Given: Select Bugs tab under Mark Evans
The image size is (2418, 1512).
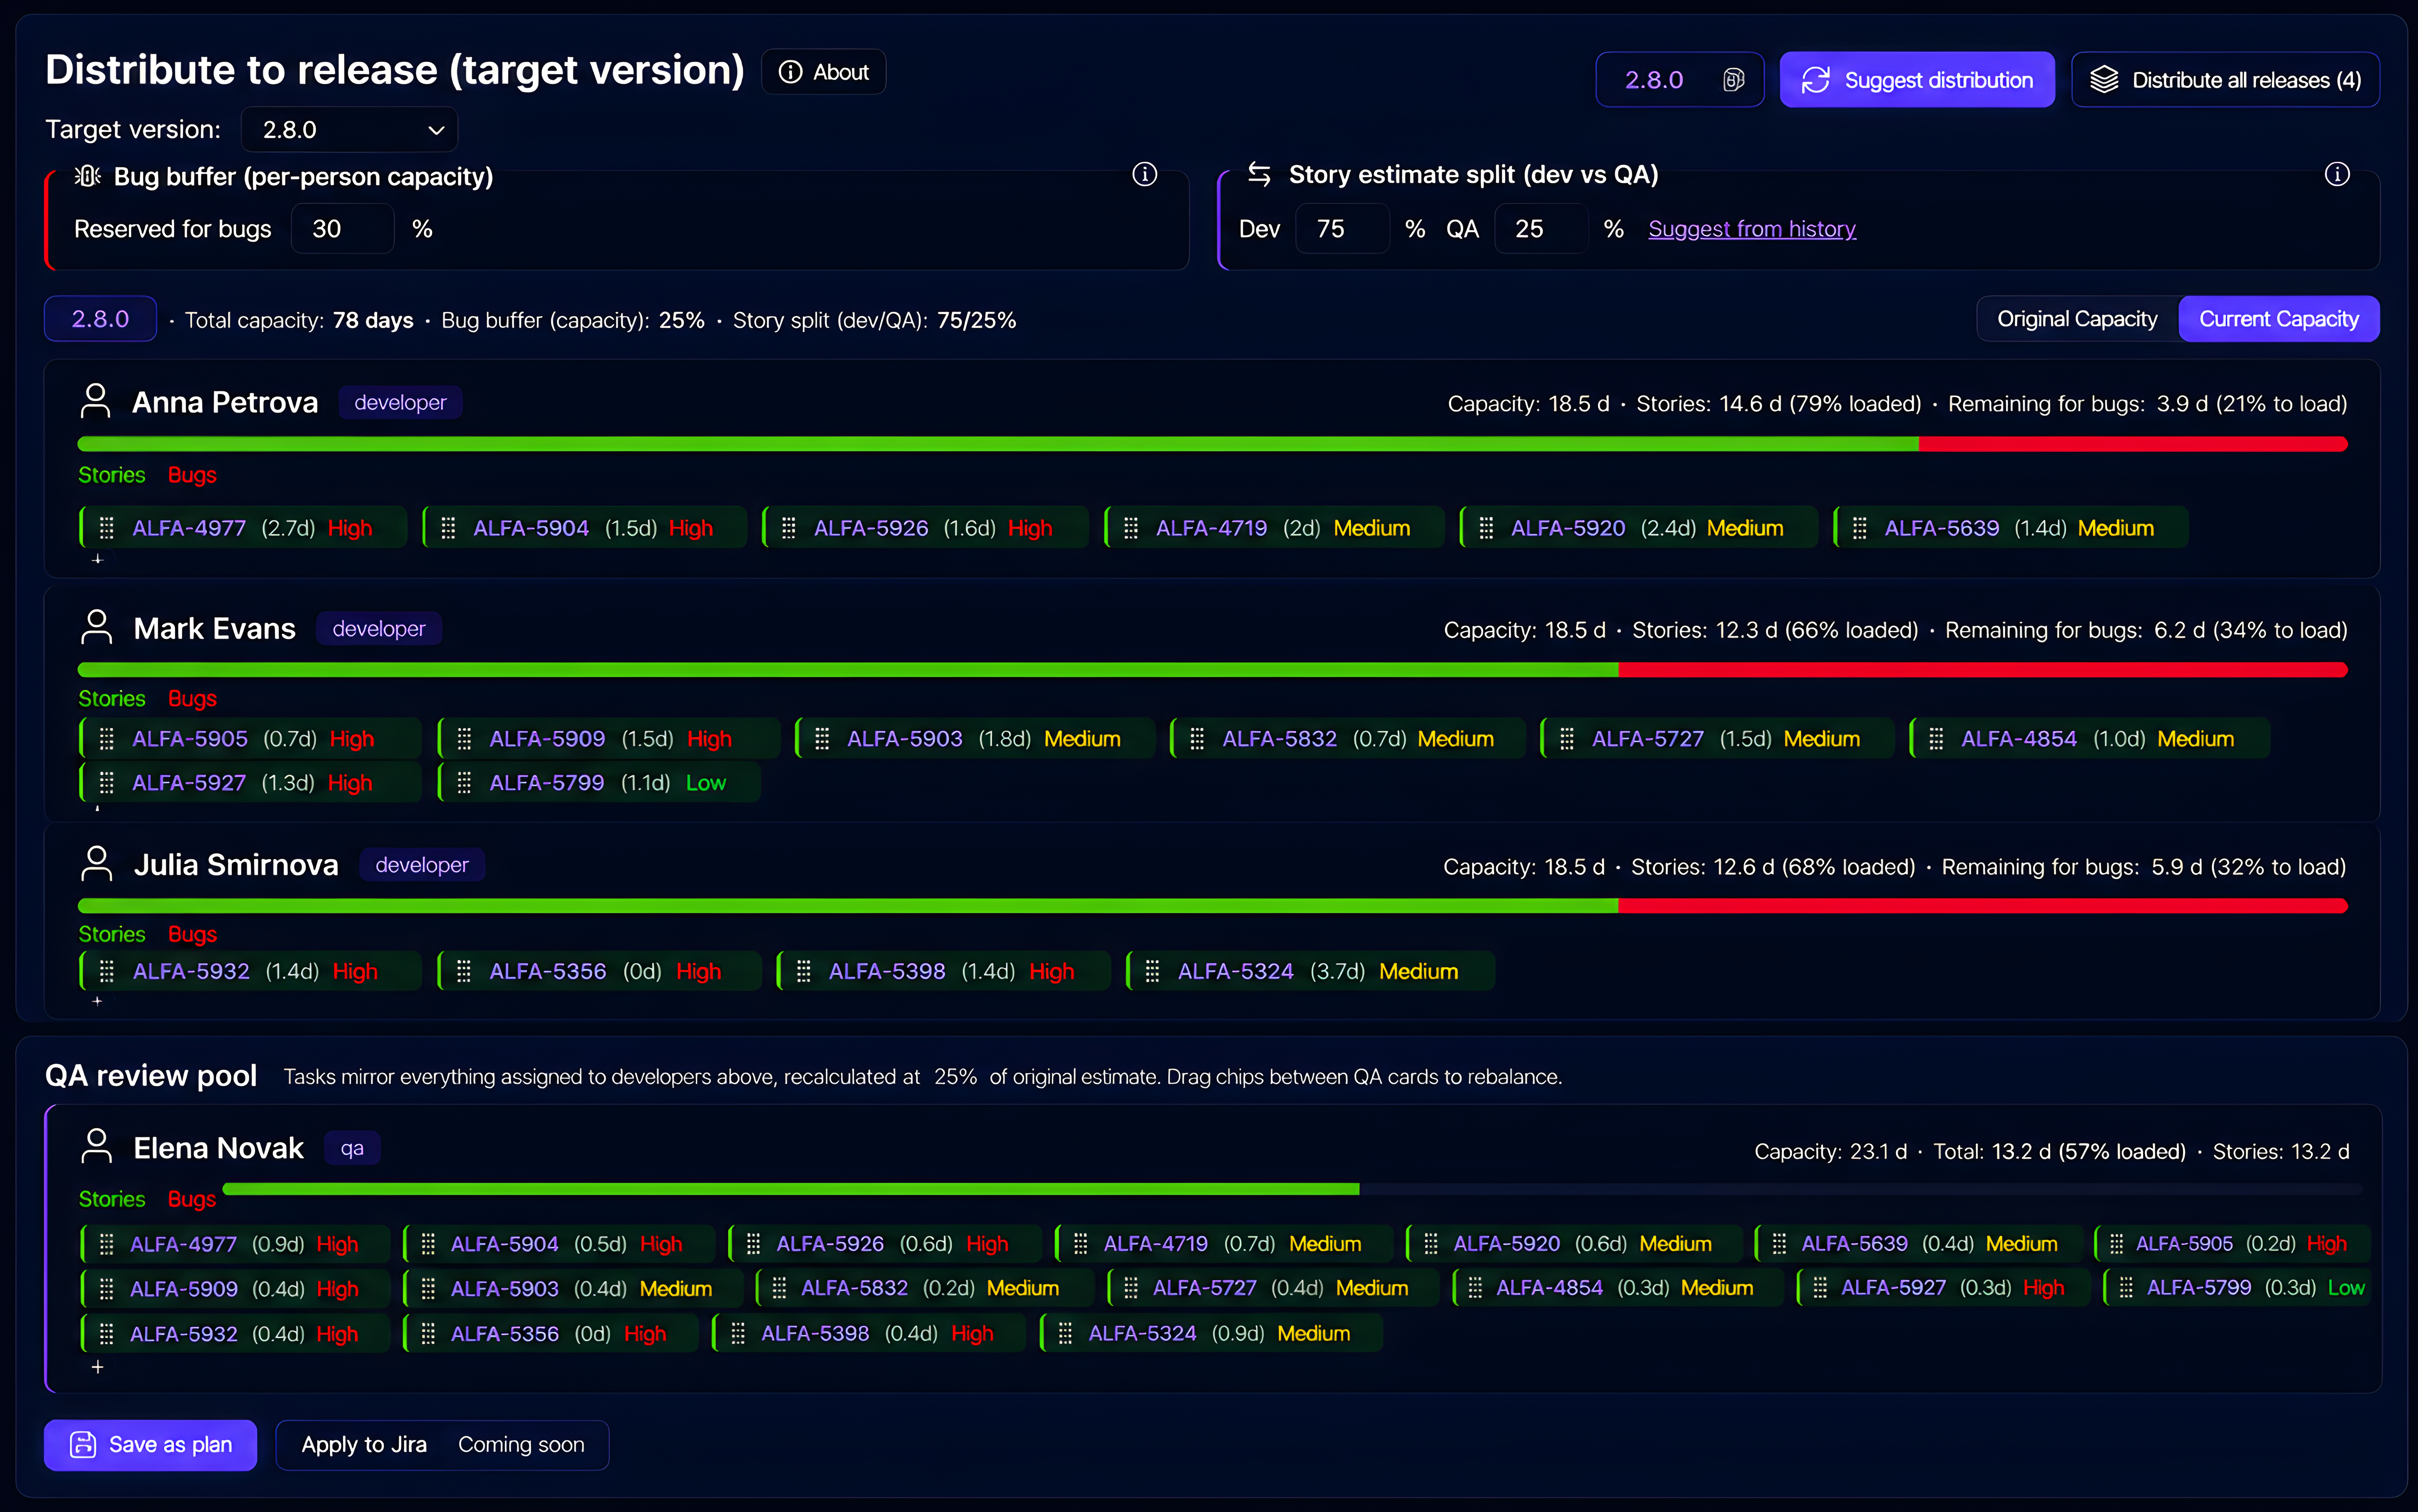Looking at the screenshot, I should point(192,698).
